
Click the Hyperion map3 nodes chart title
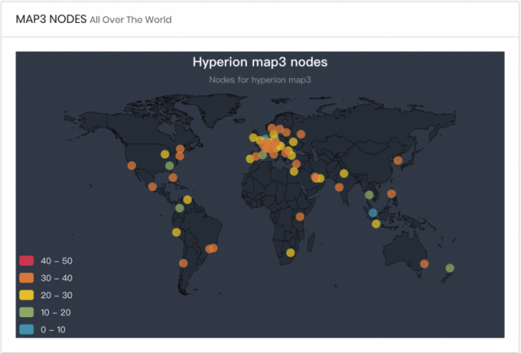click(x=260, y=62)
